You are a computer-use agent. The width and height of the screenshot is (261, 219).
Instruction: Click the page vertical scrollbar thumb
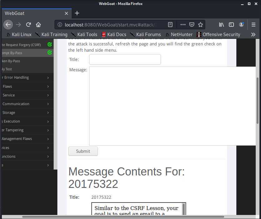coord(258,100)
